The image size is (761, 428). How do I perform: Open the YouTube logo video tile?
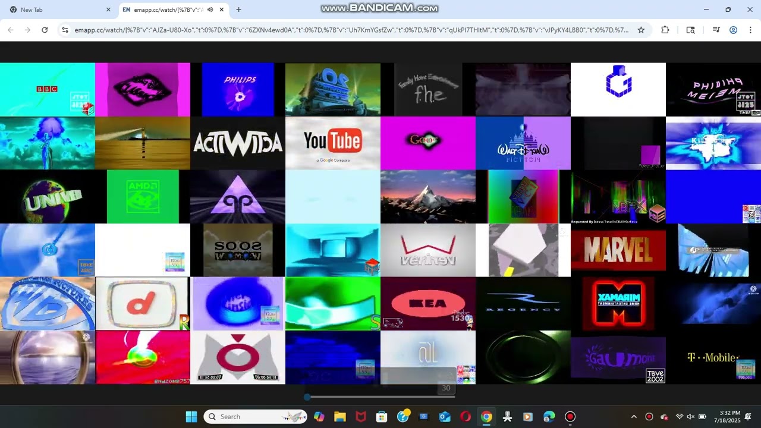click(x=333, y=143)
